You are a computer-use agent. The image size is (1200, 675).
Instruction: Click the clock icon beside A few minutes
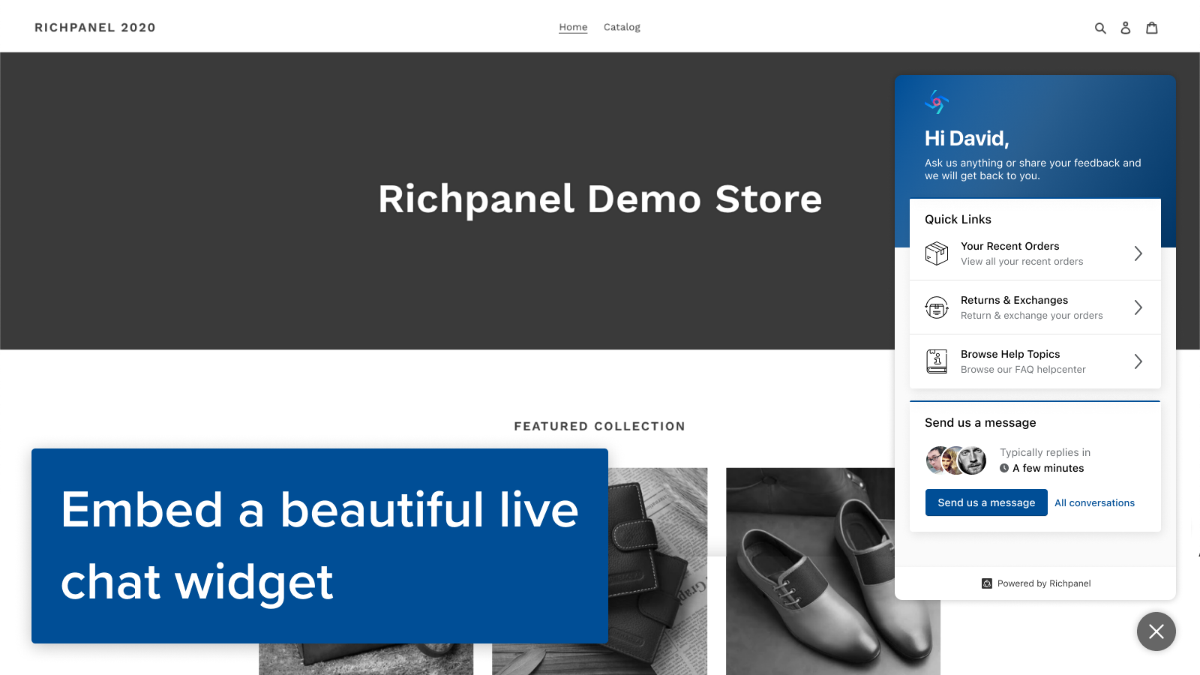[x=1004, y=468]
